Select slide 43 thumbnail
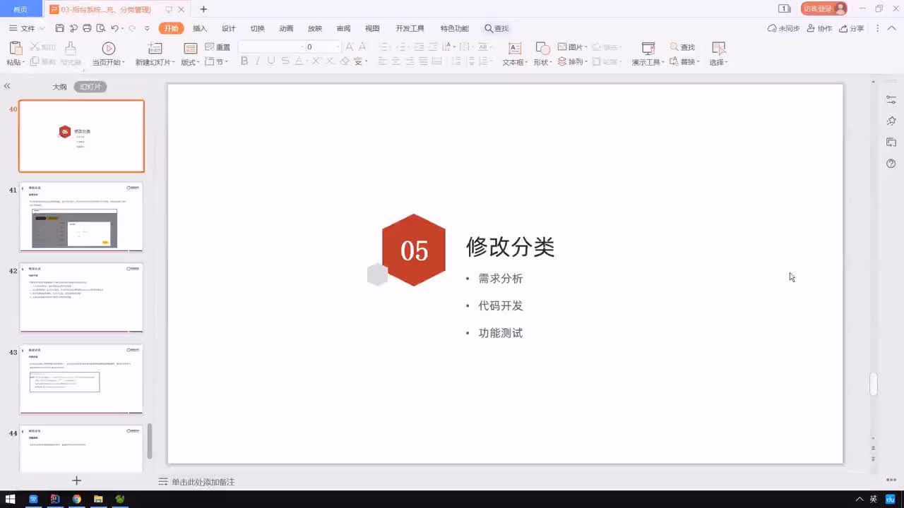The height and width of the screenshot is (508, 904). pos(81,379)
